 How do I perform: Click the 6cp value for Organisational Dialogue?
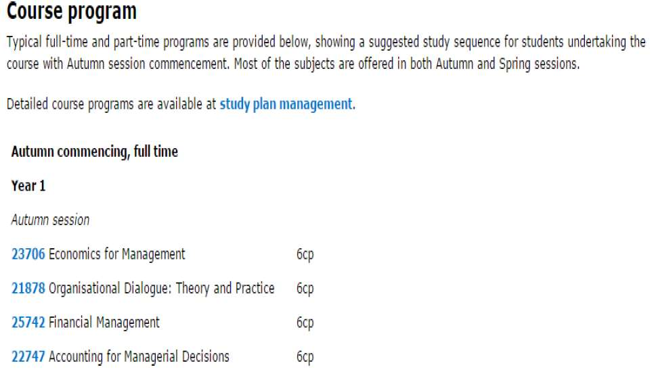coord(305,289)
